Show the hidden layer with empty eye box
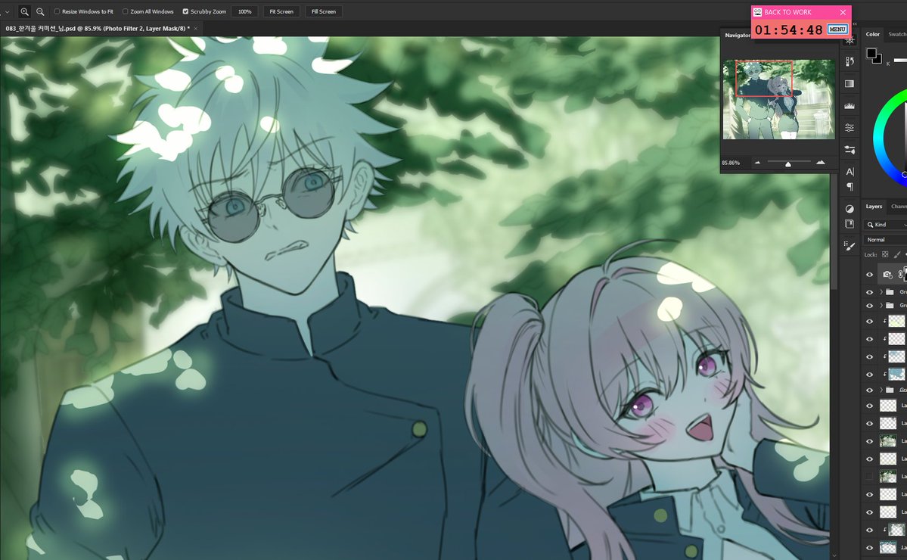Viewport: 907px width, 560px height. [869, 477]
